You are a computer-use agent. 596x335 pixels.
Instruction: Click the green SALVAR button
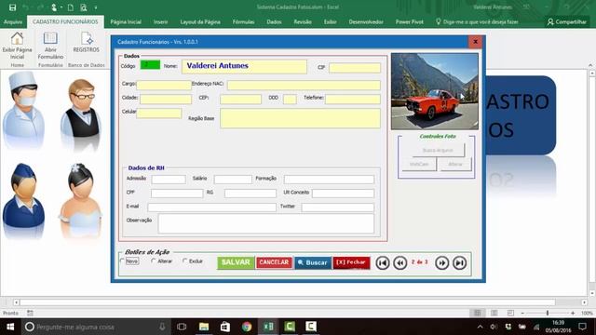236,262
